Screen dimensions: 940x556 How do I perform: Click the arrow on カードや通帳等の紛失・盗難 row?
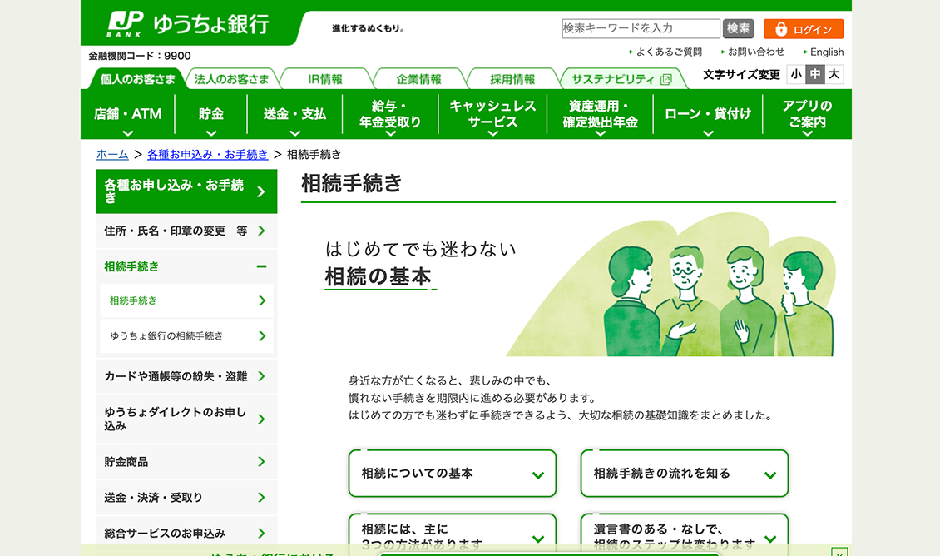(x=261, y=376)
